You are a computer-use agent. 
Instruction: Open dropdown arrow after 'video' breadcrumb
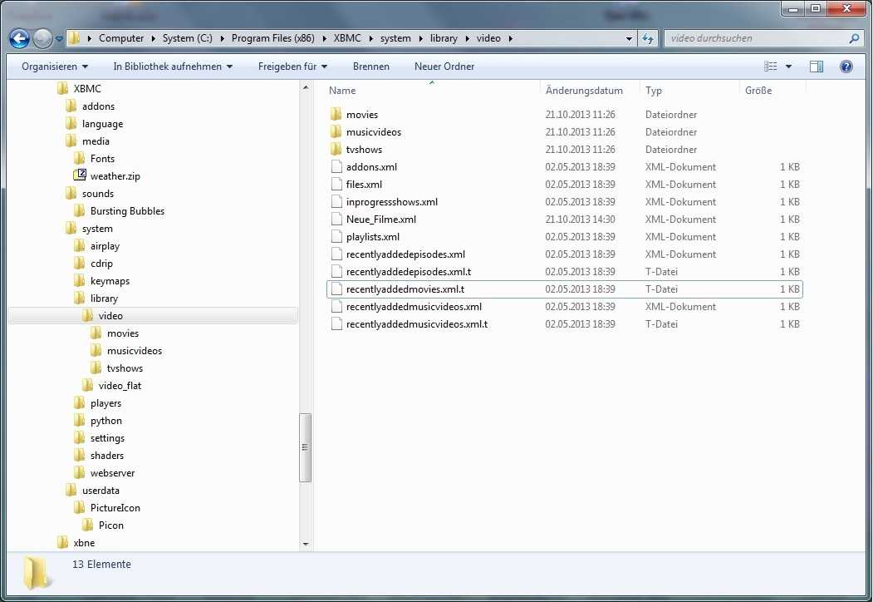click(510, 38)
